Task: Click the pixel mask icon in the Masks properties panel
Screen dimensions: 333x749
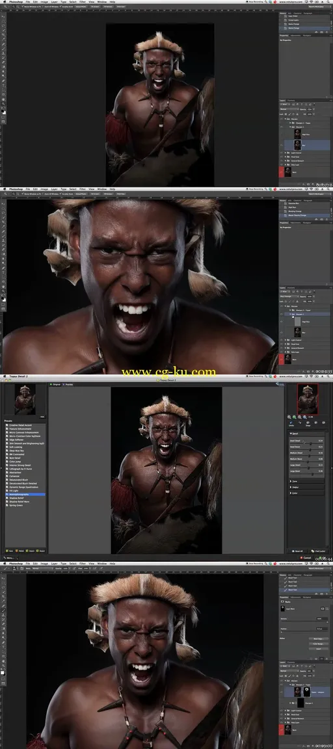Action: point(323,609)
